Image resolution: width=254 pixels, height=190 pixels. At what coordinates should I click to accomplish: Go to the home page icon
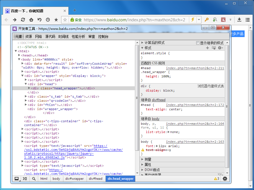31,20
